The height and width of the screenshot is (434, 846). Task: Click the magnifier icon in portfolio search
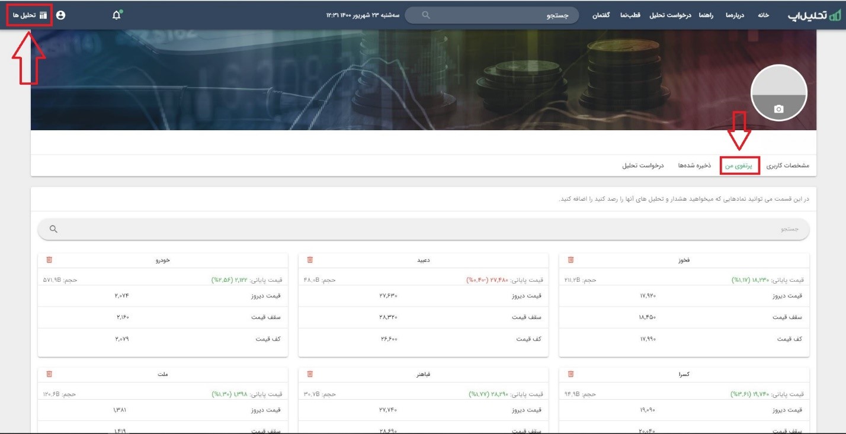(53, 229)
